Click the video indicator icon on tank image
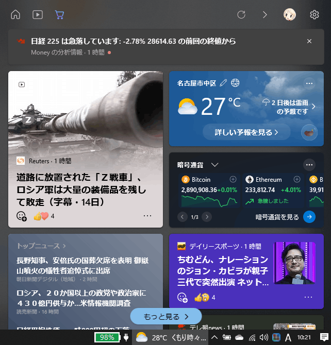The image size is (331, 345). click(x=22, y=84)
